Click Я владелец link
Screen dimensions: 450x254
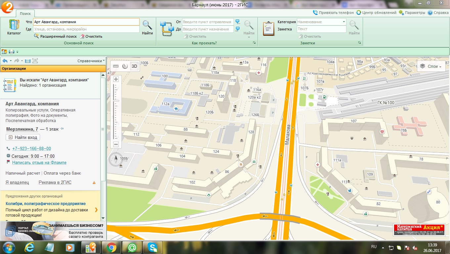[x=17, y=183]
